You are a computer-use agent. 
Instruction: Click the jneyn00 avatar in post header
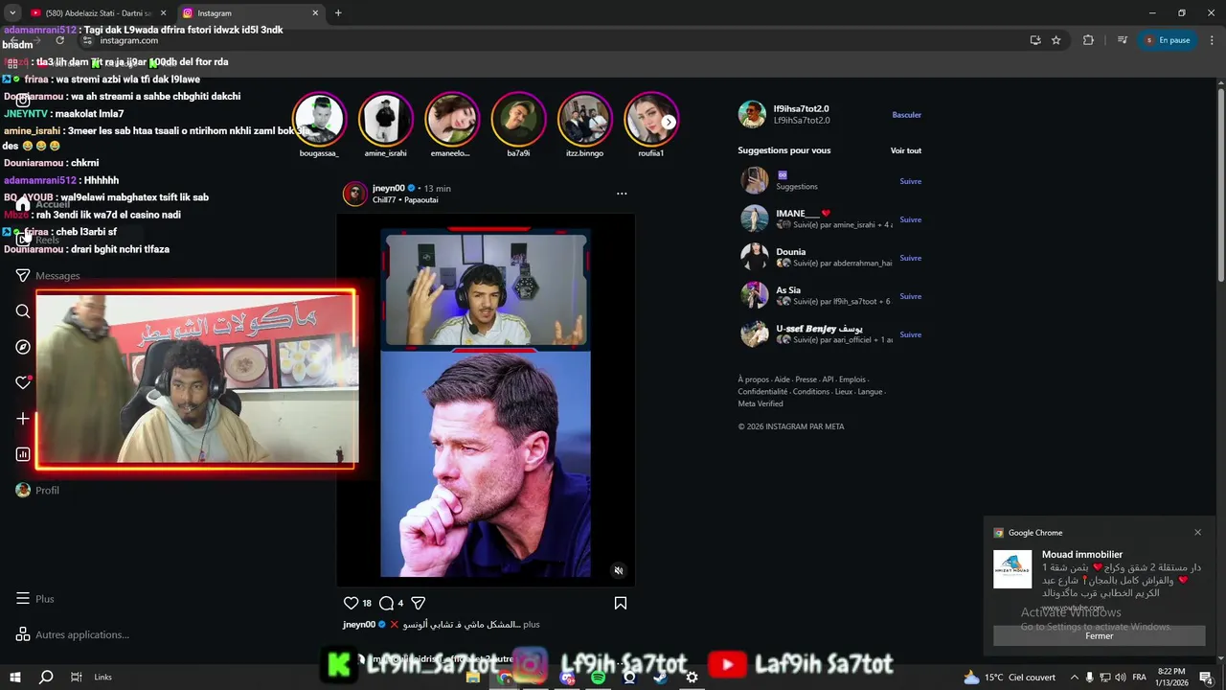point(355,194)
